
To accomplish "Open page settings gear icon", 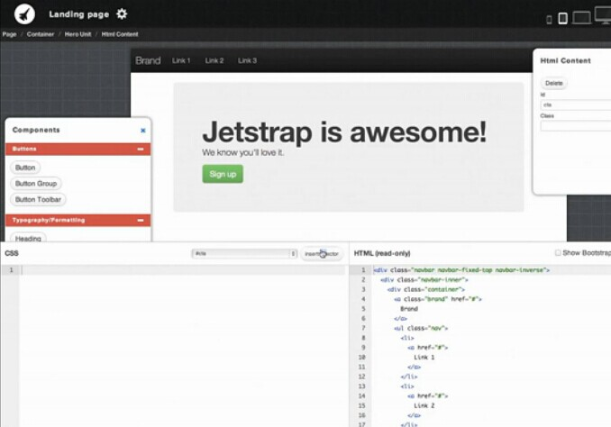I will pyautogui.click(x=122, y=14).
